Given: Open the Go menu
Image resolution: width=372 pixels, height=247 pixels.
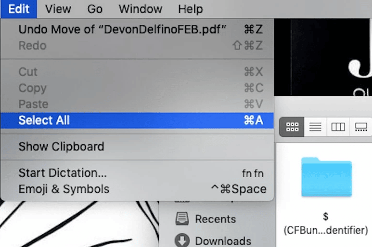Looking at the screenshot, I should 95,9.
